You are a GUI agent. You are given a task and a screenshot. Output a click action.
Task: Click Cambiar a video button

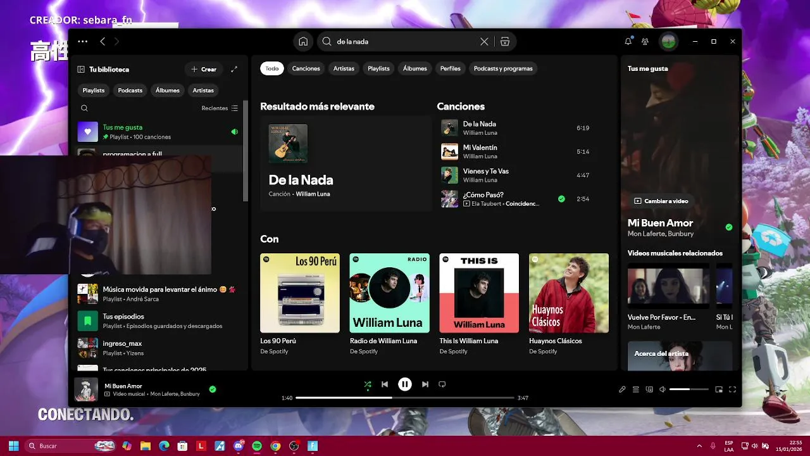[x=661, y=201]
